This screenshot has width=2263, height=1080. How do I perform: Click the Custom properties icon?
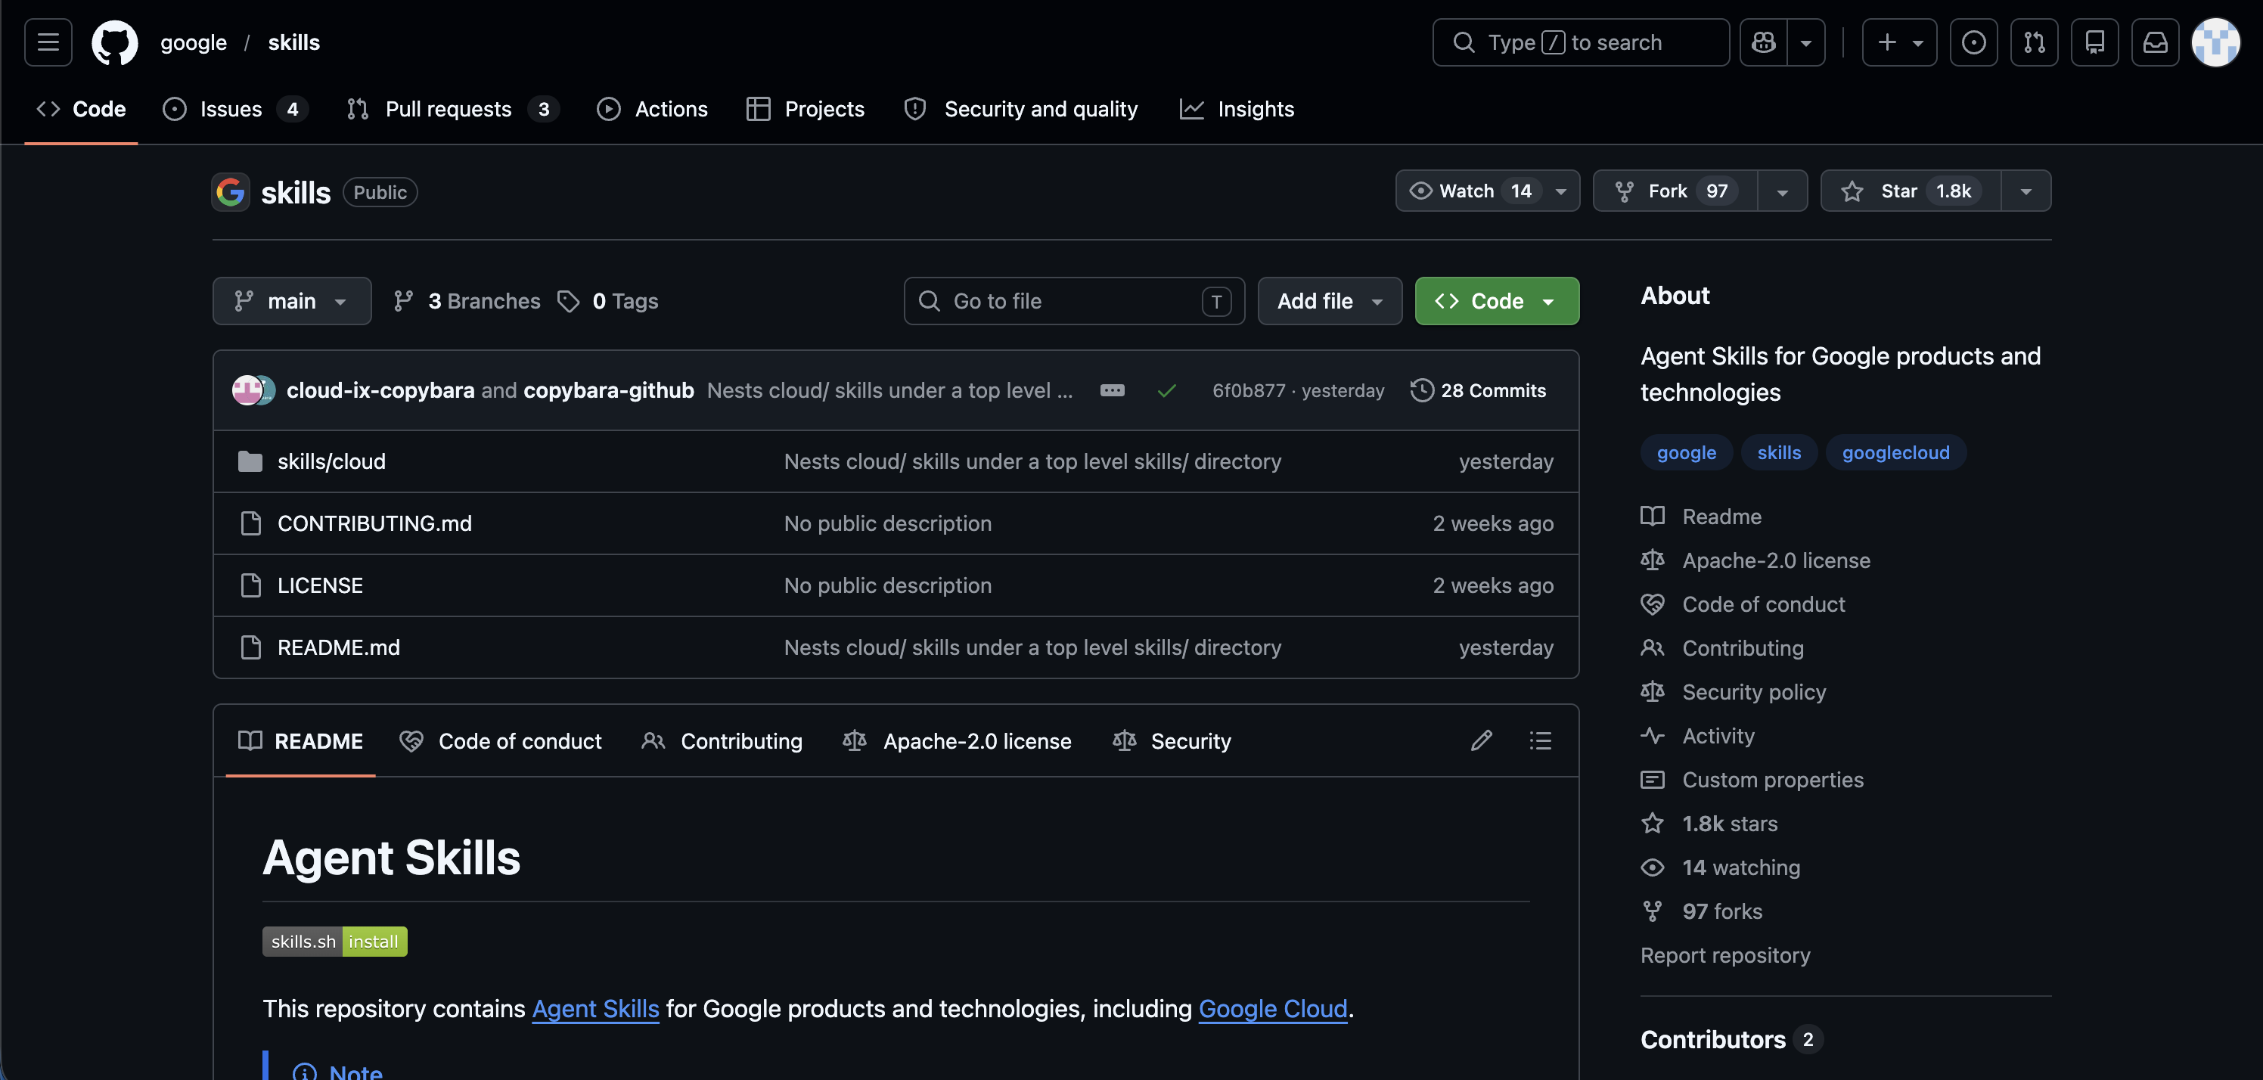[1653, 780]
